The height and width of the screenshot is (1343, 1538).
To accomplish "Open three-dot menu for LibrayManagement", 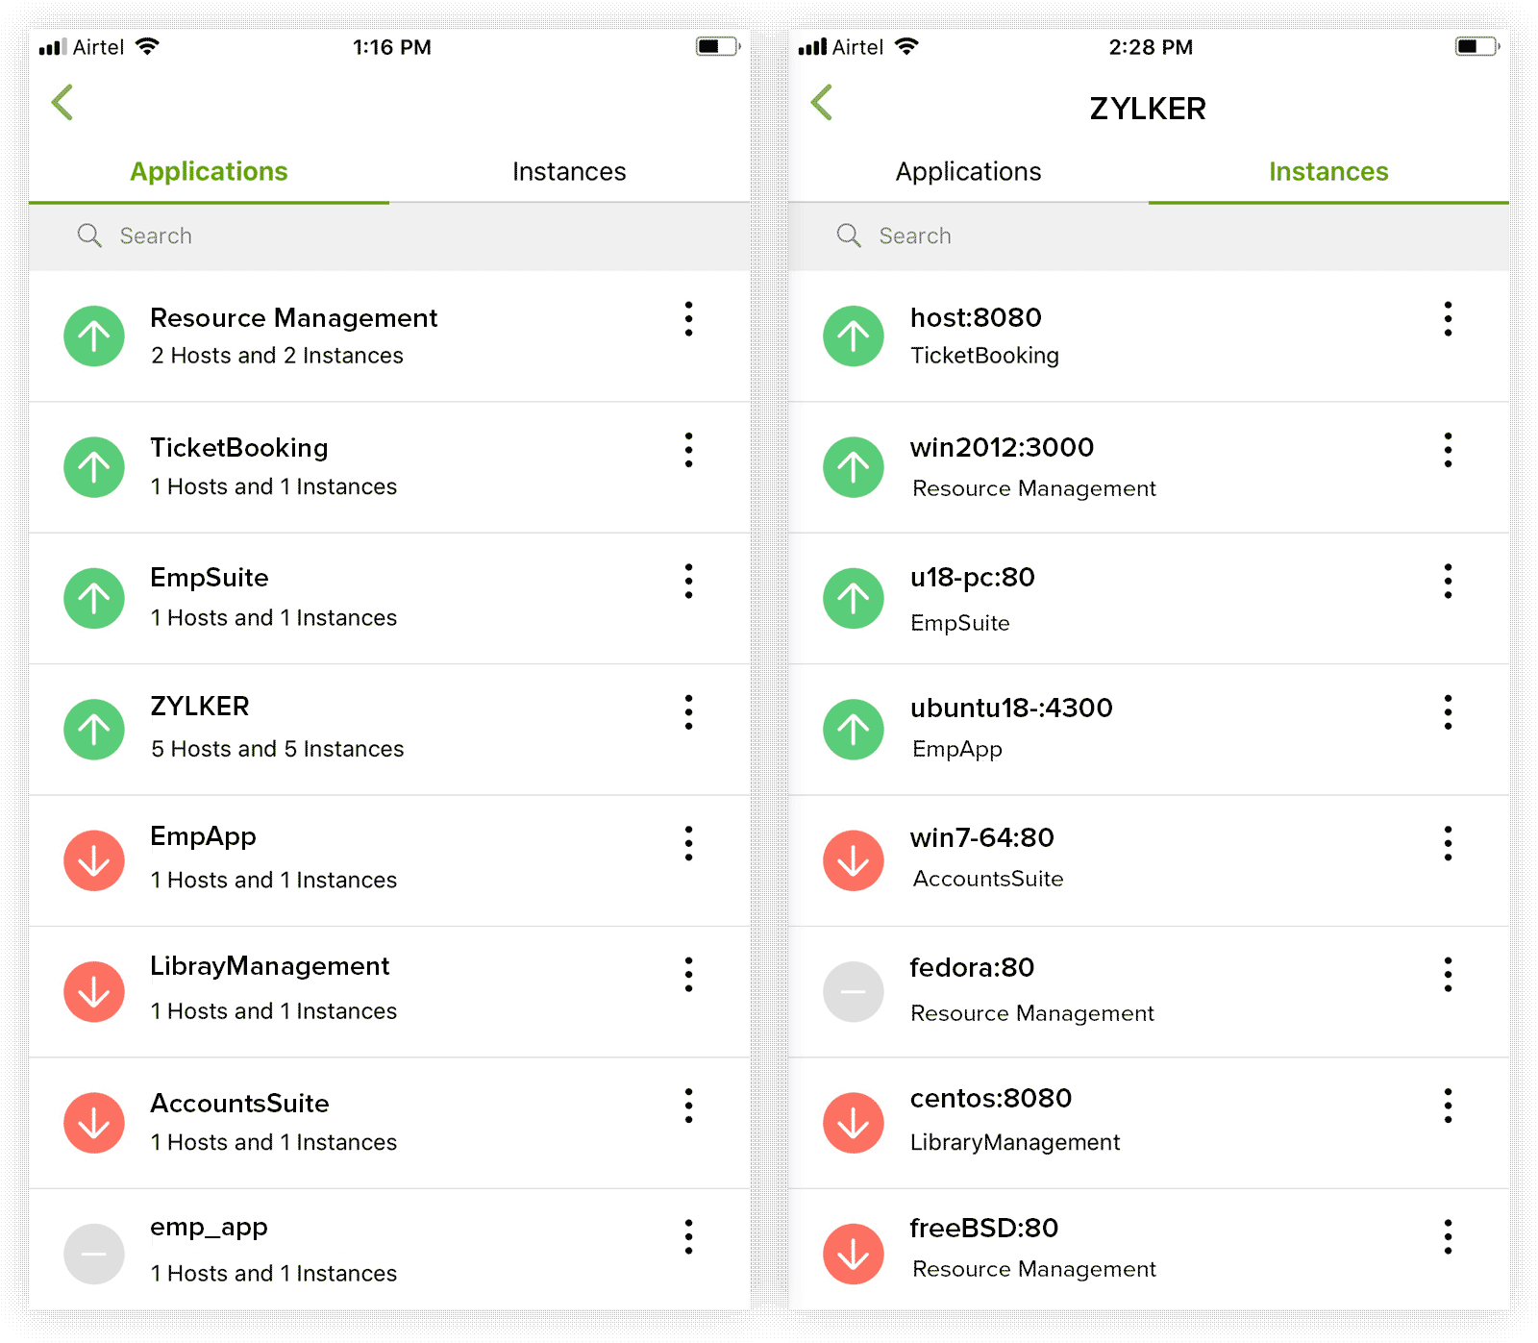I will [688, 974].
